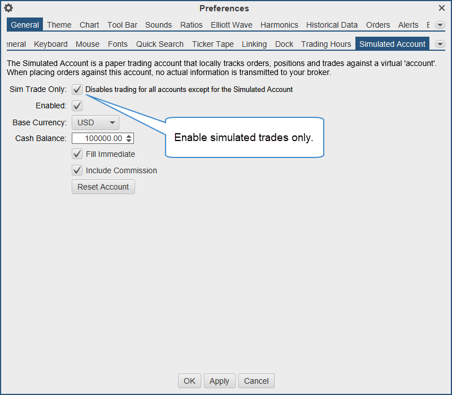Viewport: 452px width, 395px height.
Task: Open the Historical Data tab
Action: tap(332, 25)
